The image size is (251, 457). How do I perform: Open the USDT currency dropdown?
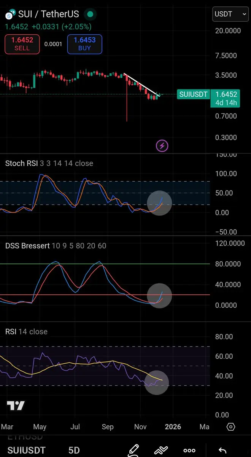point(230,14)
